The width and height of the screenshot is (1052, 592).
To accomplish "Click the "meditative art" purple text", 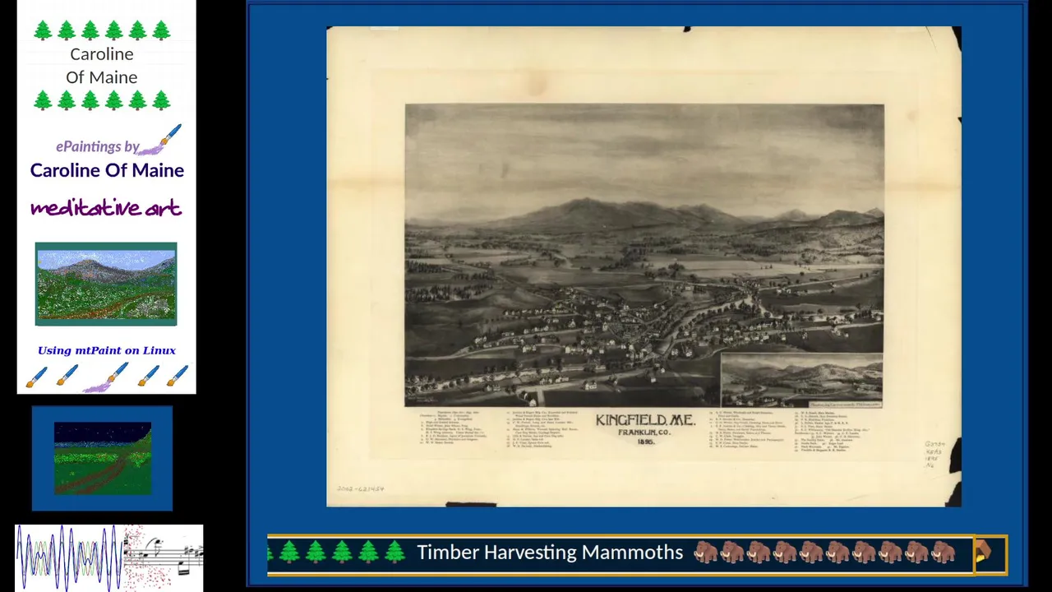I will [106, 207].
